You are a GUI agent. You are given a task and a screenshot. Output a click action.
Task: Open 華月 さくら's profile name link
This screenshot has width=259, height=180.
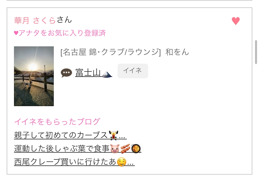click(x=35, y=20)
